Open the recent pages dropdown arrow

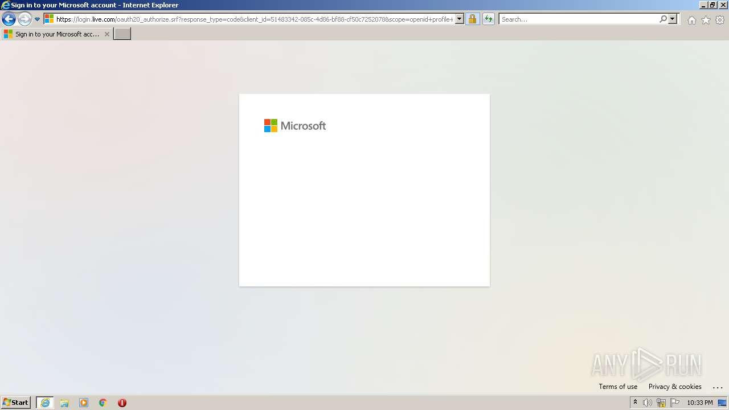click(x=37, y=19)
